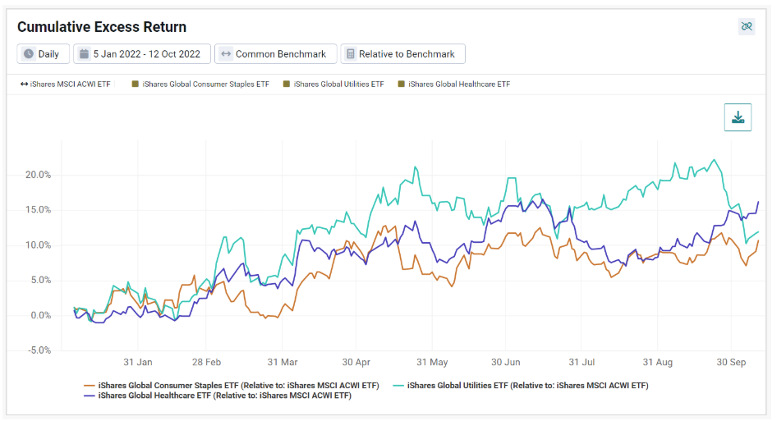Viewport: 772px width, 421px height.
Task: Toggle Global Utilities series in bottom legend
Action: (521, 385)
